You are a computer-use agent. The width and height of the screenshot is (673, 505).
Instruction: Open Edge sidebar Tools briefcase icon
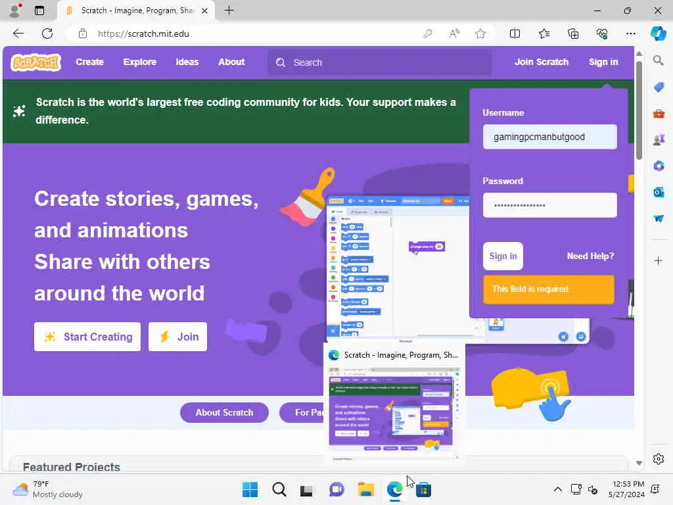658,114
